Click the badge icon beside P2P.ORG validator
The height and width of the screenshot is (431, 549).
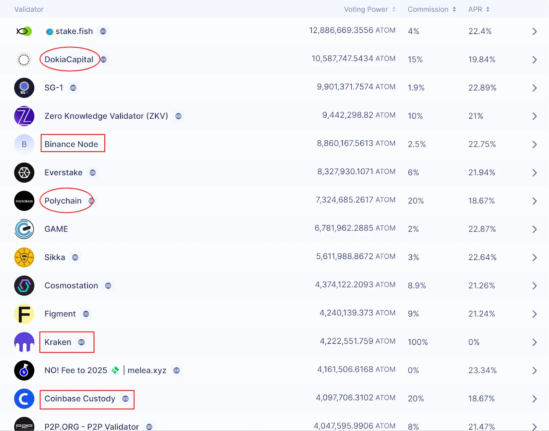[x=149, y=427]
